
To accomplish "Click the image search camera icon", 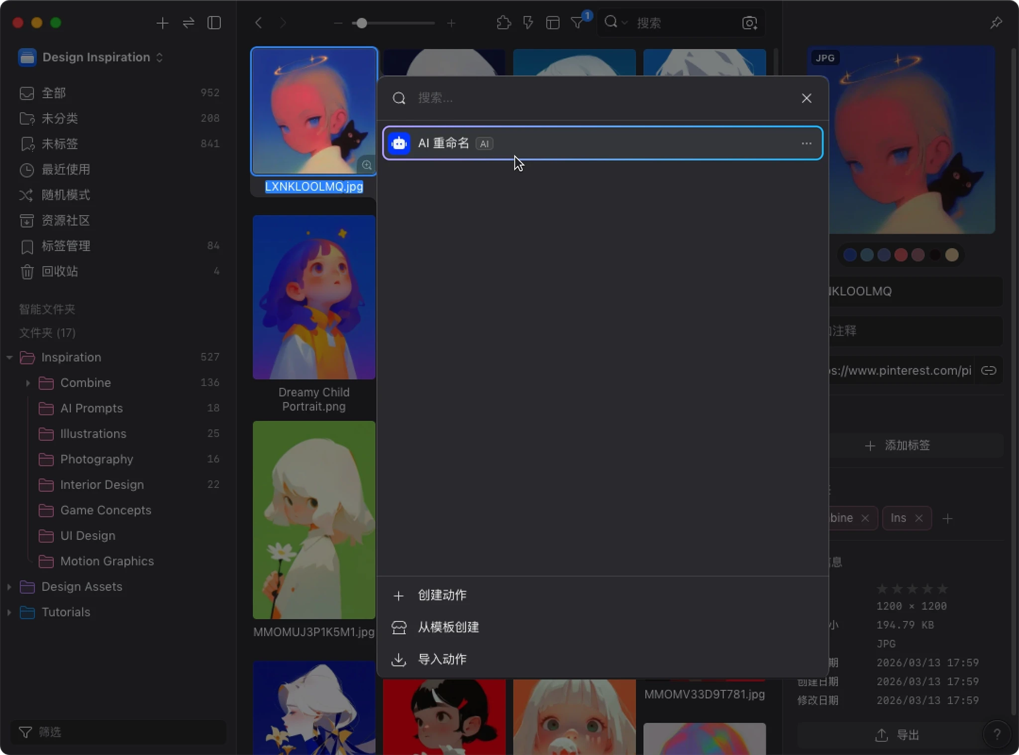I will [x=749, y=23].
